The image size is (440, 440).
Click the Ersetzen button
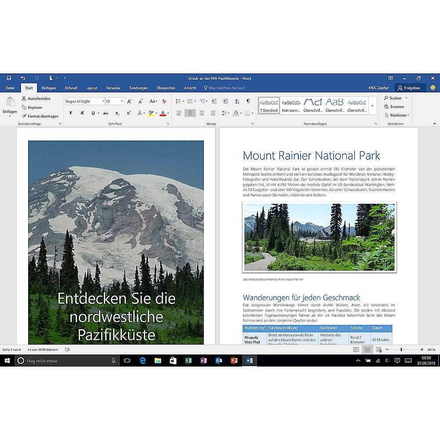pyautogui.click(x=396, y=106)
